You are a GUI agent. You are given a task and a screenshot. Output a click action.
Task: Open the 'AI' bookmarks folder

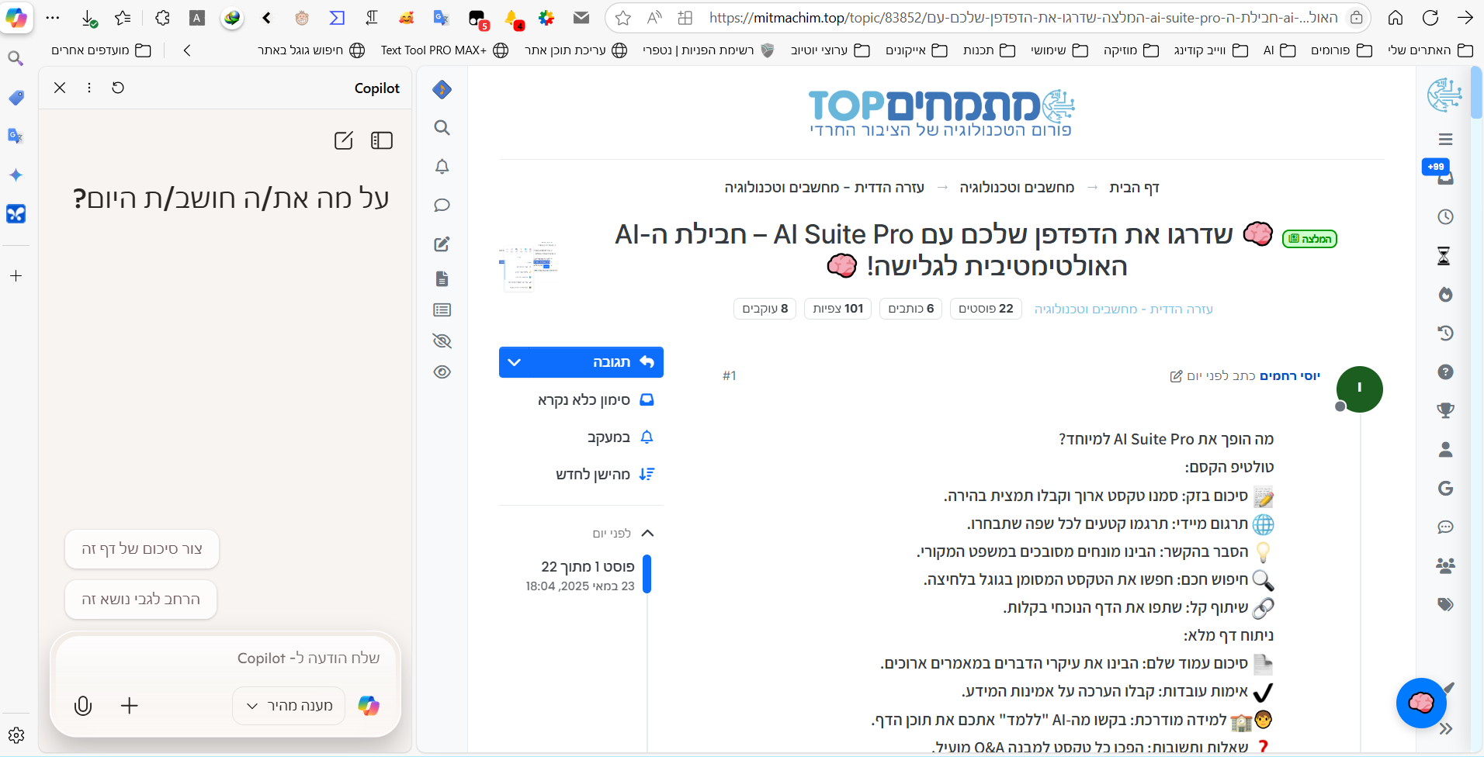click(x=1279, y=50)
